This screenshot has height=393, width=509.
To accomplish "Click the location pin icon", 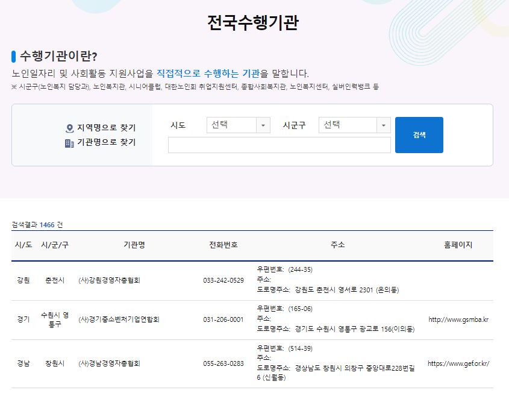I will 69,128.
